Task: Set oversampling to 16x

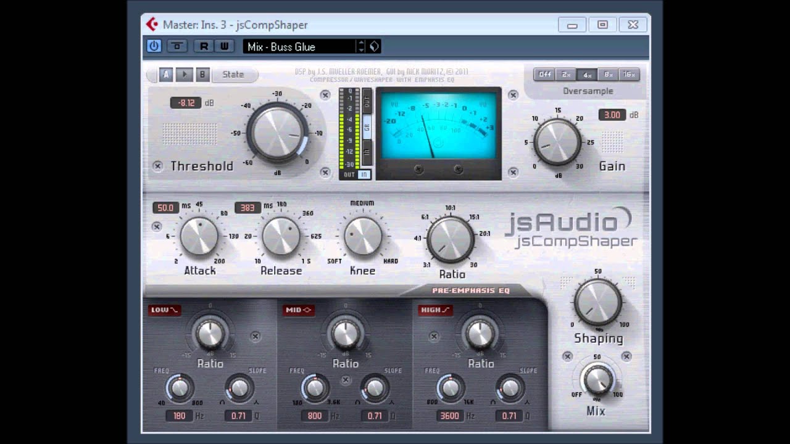Action: pyautogui.click(x=629, y=75)
